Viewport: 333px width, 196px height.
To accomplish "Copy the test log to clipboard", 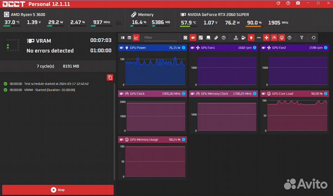I will (110, 77).
